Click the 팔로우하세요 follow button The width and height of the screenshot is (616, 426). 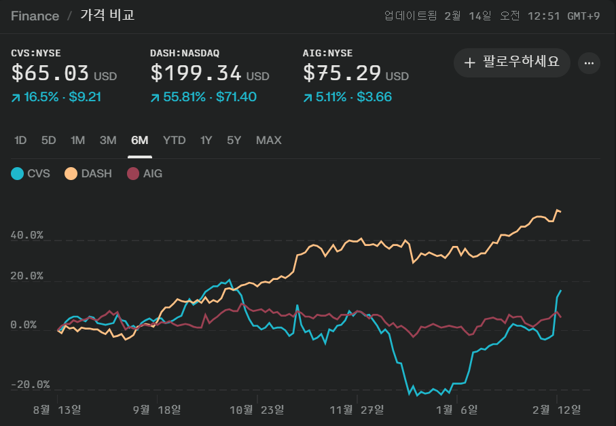511,63
